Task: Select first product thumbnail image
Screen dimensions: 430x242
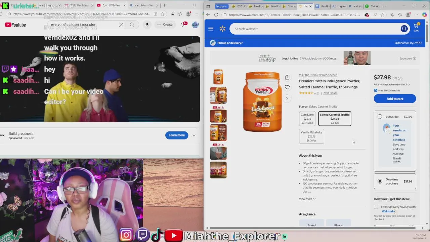Action: point(218,77)
